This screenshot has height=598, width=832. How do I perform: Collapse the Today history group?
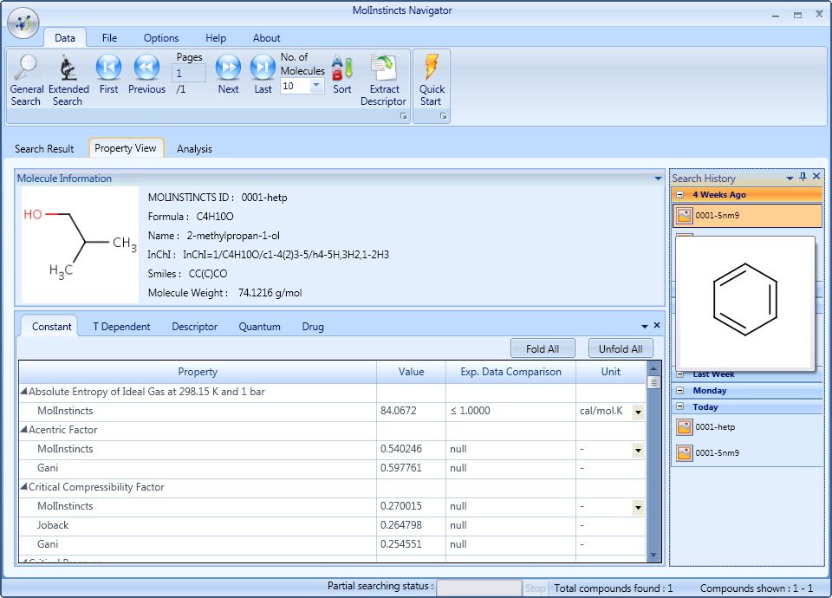click(x=680, y=406)
